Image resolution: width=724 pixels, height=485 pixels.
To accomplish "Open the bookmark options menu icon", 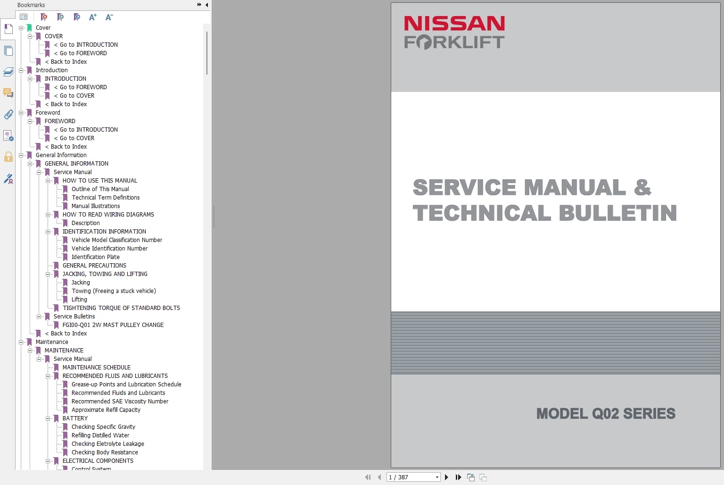I will coord(24,17).
